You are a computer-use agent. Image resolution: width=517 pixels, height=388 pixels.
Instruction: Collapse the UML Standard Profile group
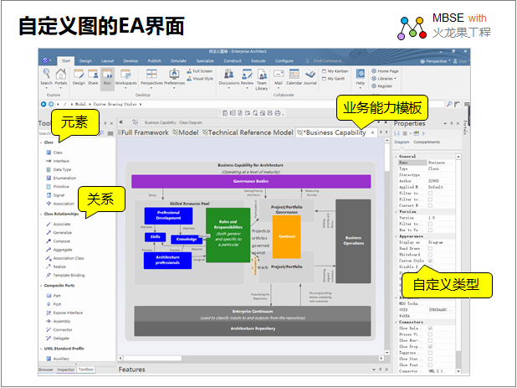(x=41, y=349)
